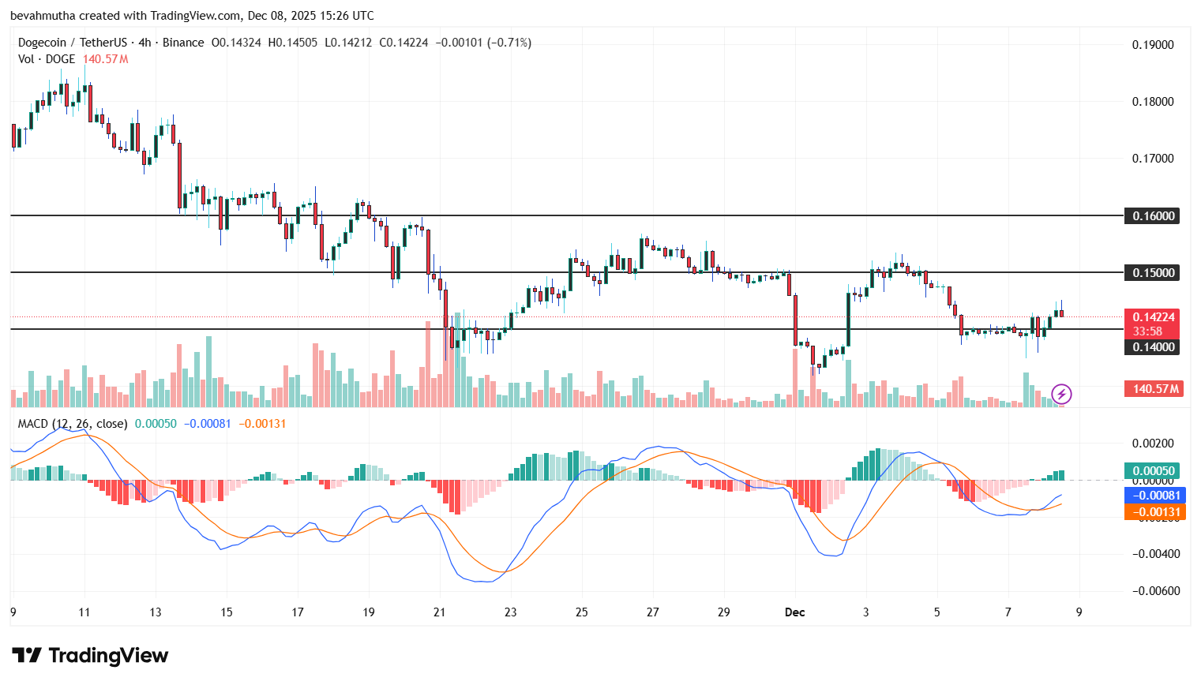Screen dimensions: 1201x685
Task: Click the purple lightning quick-trade icon
Action: click(1061, 394)
